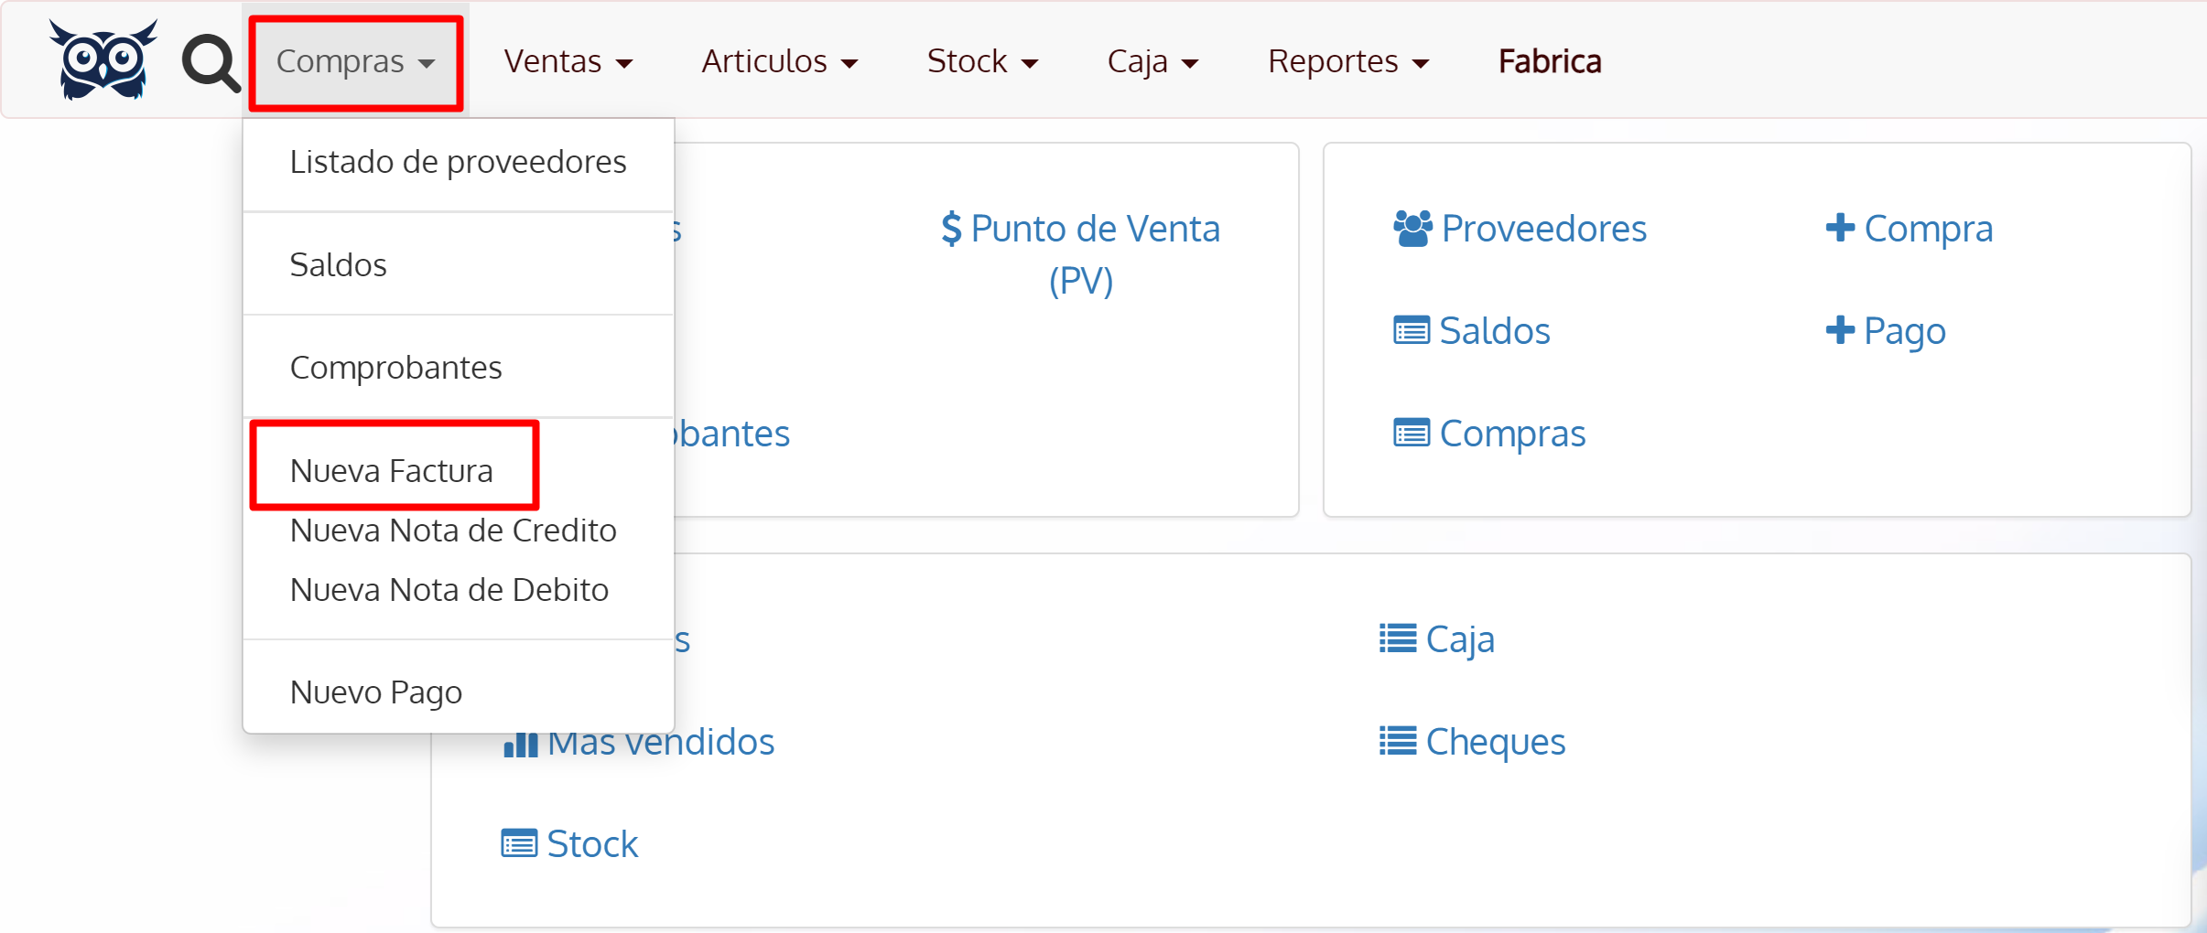Click the owl logo icon
The width and height of the screenshot is (2207, 933).
[x=103, y=59]
